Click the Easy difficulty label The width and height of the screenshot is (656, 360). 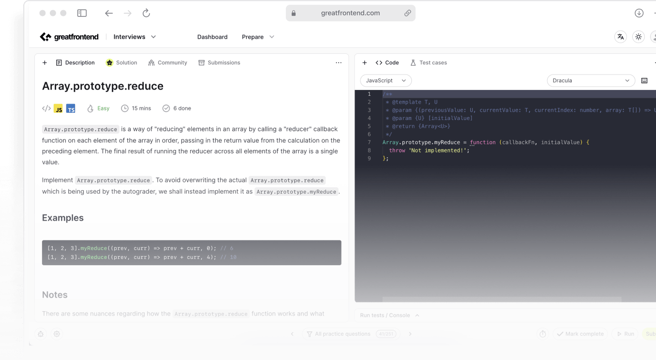point(98,108)
